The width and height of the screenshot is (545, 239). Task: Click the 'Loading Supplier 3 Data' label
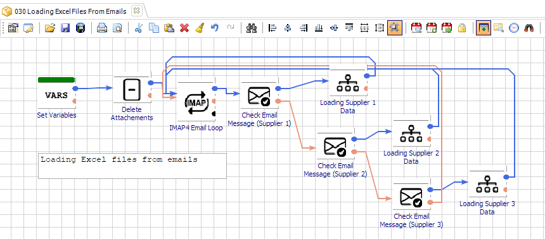[x=487, y=208]
